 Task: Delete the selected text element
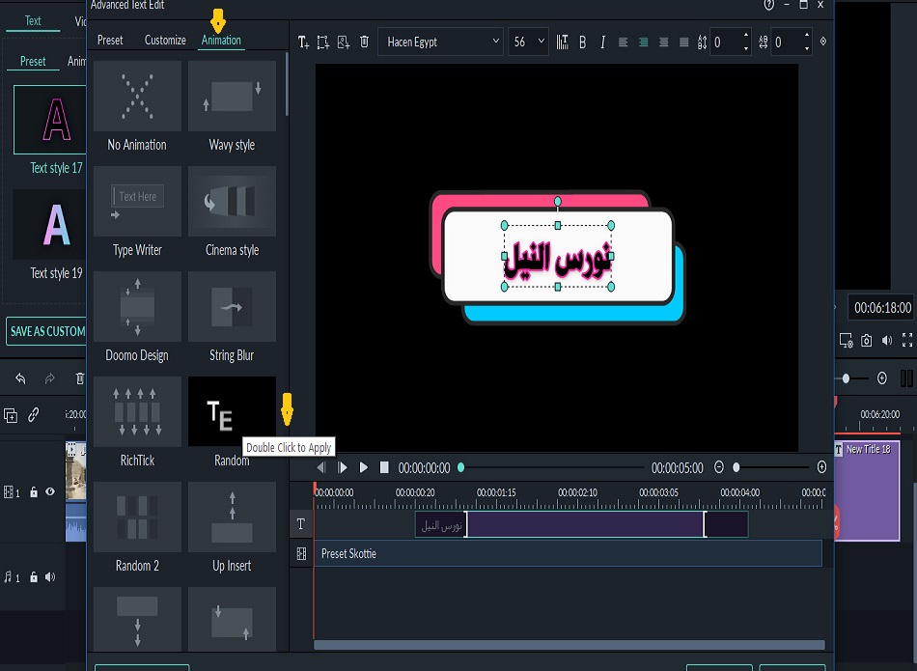(364, 42)
